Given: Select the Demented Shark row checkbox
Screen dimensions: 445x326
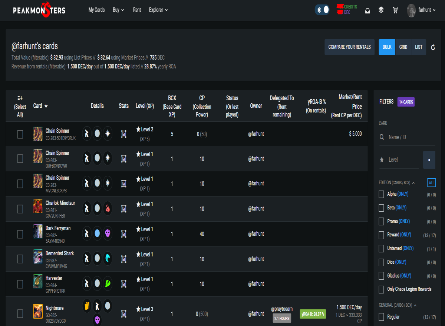Looking at the screenshot, I should click(20, 259).
